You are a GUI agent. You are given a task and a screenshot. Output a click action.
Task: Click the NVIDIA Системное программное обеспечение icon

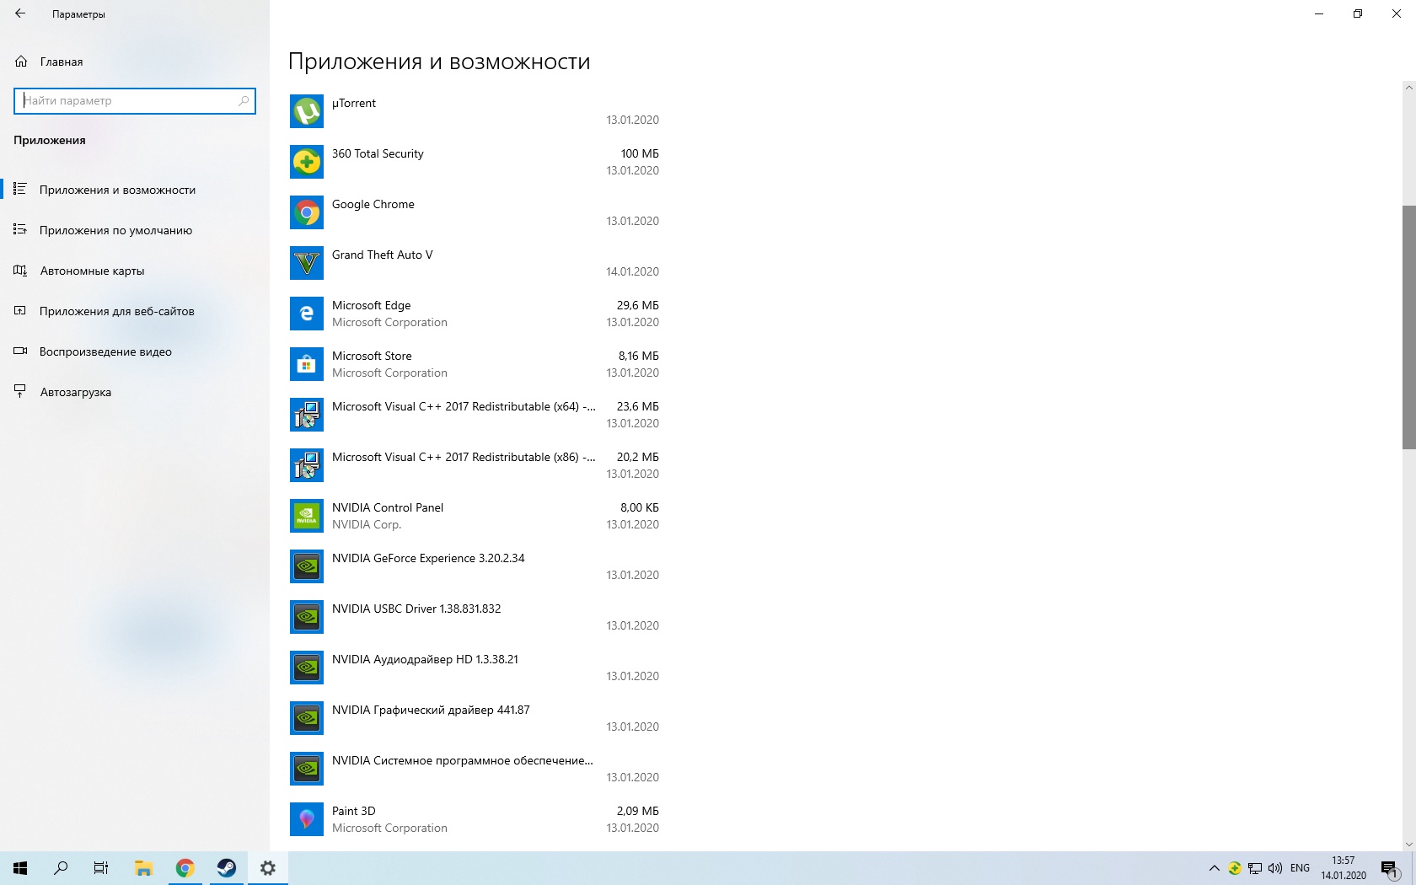point(307,769)
